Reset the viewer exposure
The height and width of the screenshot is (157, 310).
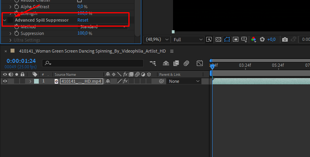[x=262, y=40]
